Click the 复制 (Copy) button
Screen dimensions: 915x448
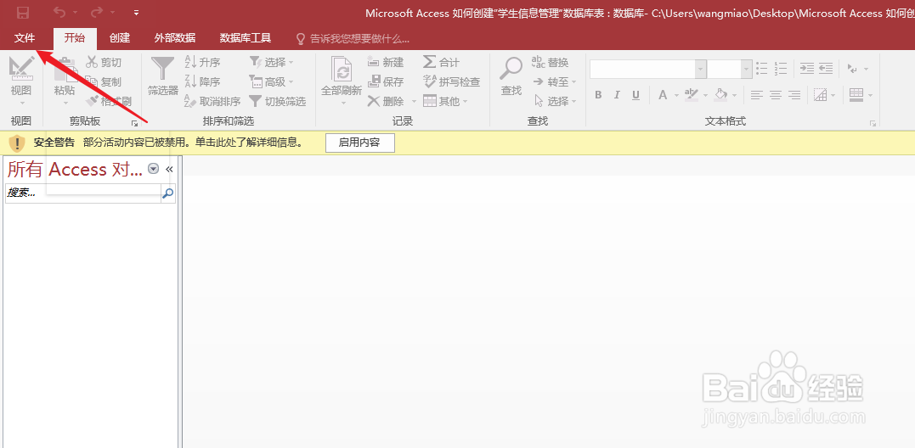104,82
